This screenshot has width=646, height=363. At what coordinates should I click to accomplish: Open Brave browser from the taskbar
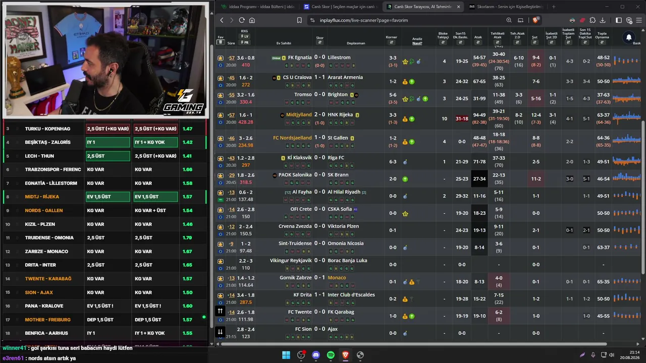(345, 355)
